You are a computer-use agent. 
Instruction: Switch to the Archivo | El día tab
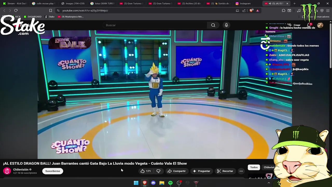tap(189, 3)
